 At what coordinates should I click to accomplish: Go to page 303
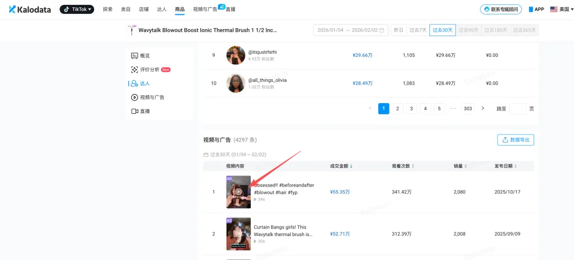pos(468,108)
